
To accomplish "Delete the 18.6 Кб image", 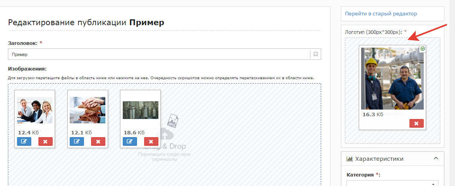I will point(151,141).
